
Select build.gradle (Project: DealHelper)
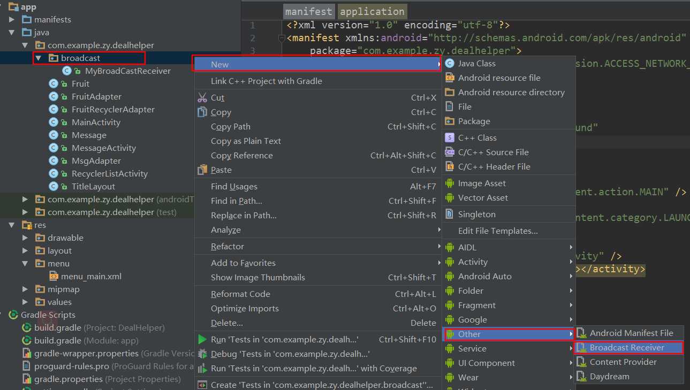pos(100,327)
